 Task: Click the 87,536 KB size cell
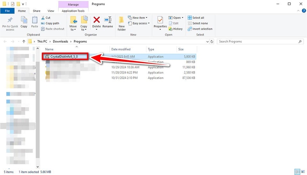pyautogui.click(x=189, y=78)
